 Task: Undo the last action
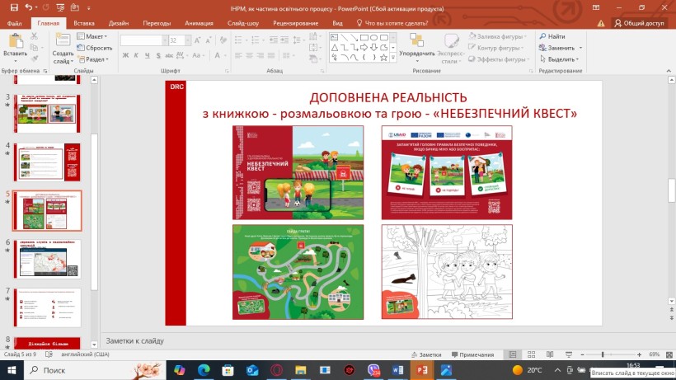29,7
